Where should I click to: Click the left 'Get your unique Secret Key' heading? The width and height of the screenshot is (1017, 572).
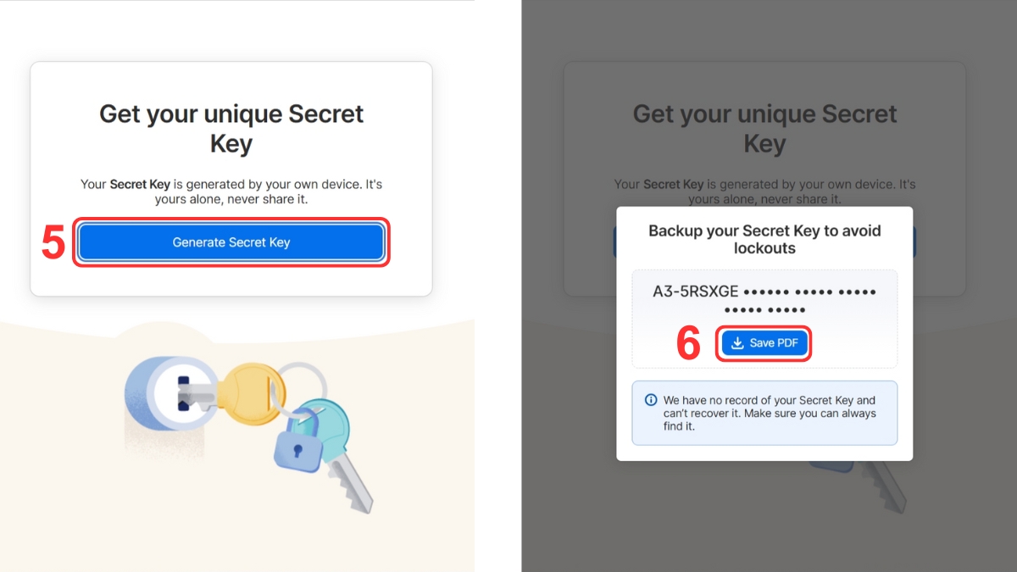point(231,128)
